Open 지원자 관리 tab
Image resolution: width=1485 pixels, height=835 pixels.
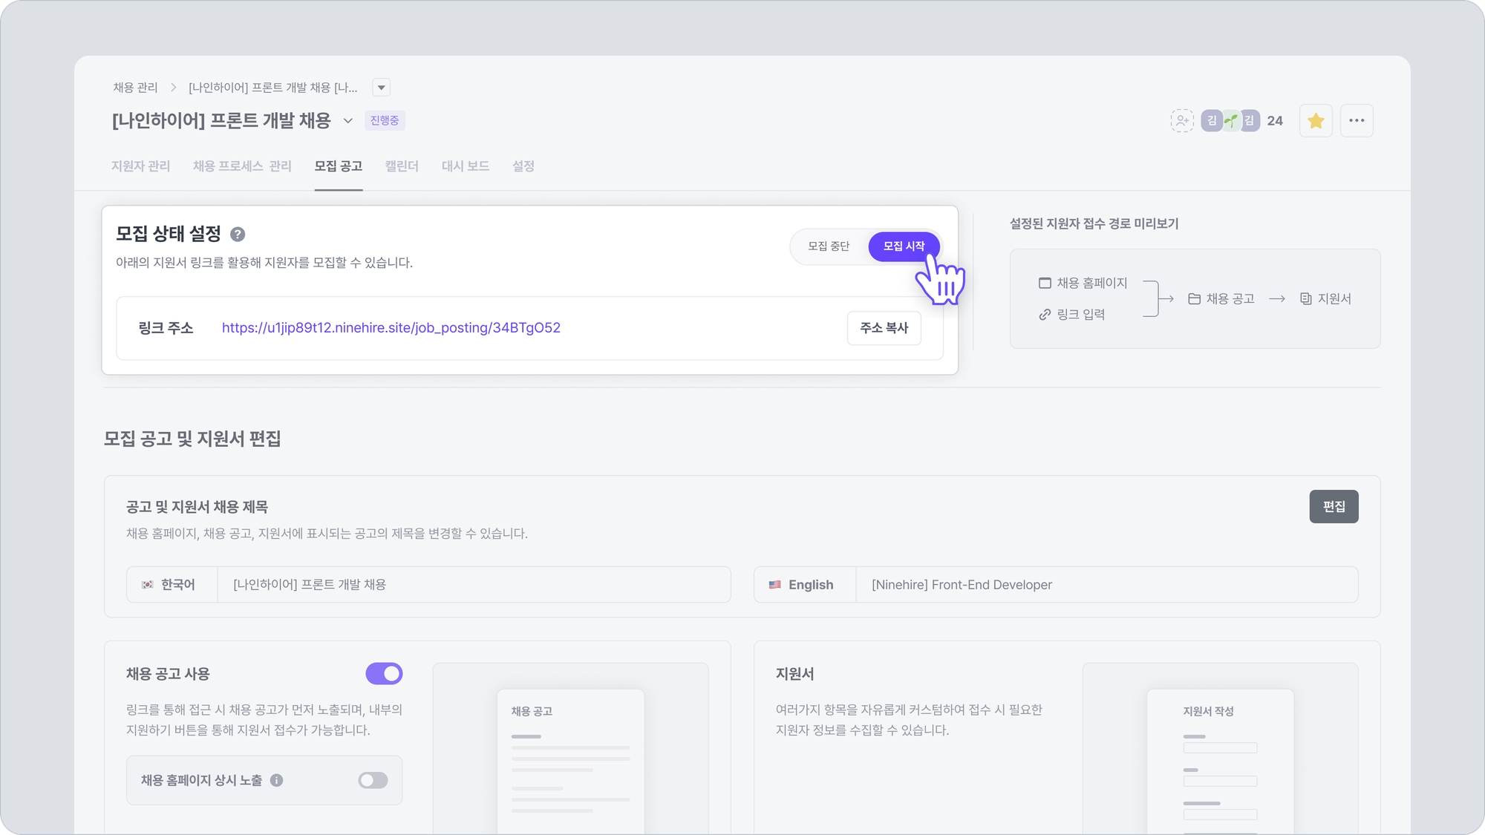coord(140,166)
